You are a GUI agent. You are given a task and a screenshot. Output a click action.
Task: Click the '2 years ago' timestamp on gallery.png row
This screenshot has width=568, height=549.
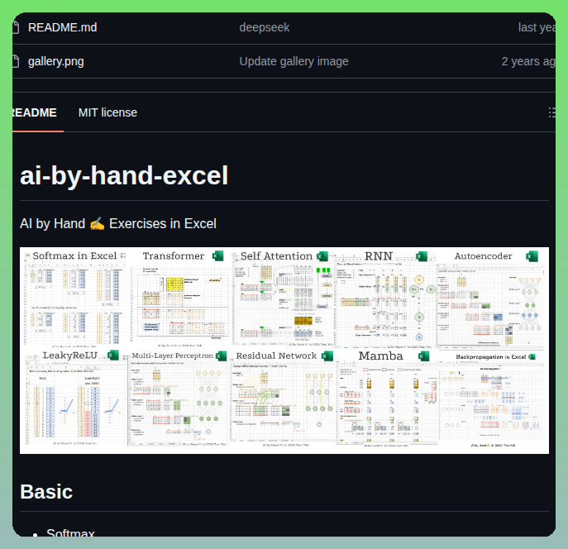point(528,61)
